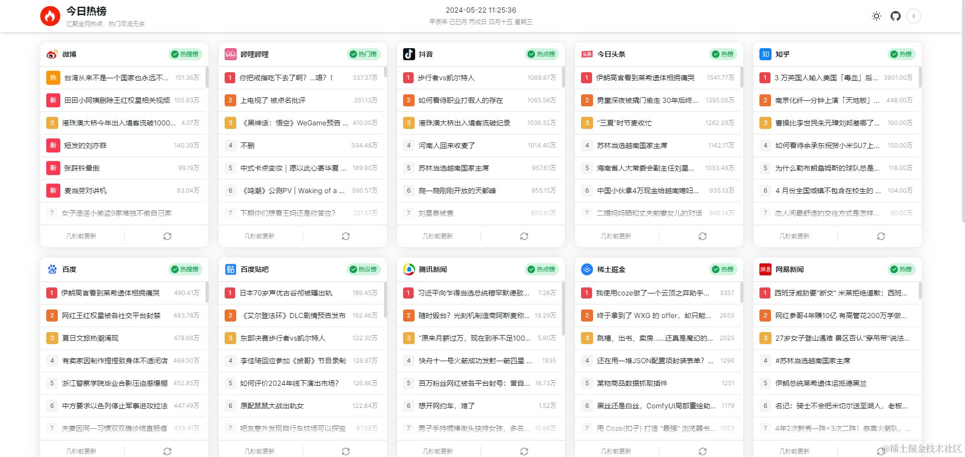The height and width of the screenshot is (457, 965).
Task: Open 微博 topic 短发的刘亦菲
Action: click(x=85, y=145)
